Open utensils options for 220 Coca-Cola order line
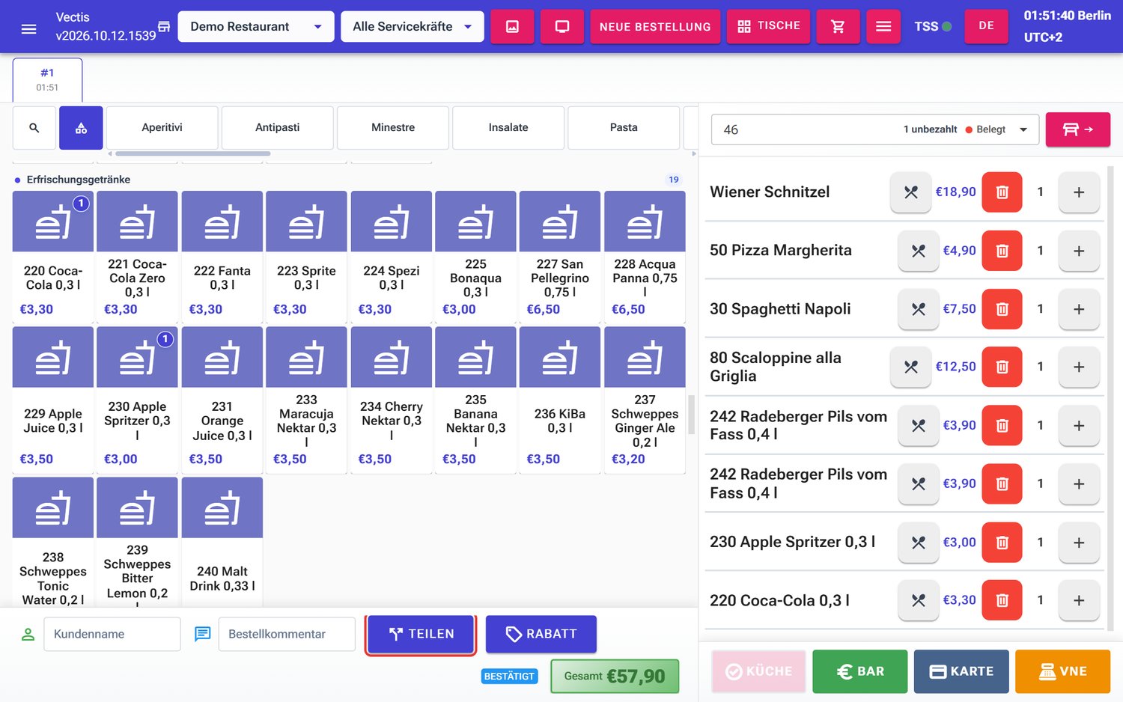 pyautogui.click(x=918, y=600)
